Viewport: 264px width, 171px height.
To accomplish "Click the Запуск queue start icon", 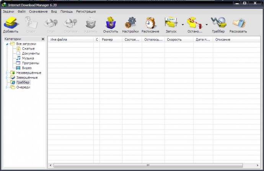I will (x=171, y=23).
